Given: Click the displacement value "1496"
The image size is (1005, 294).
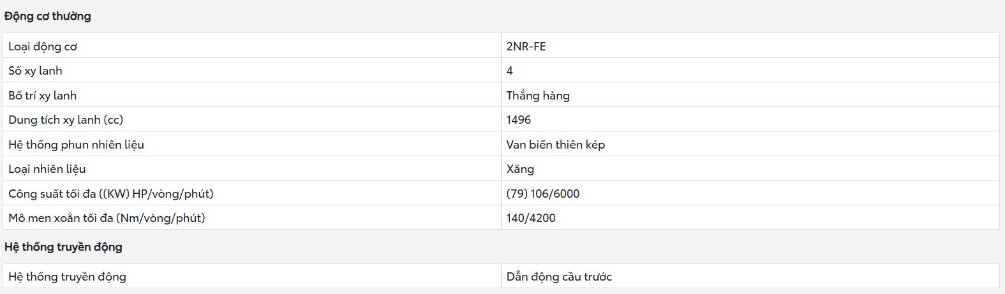Looking at the screenshot, I should point(519,120).
